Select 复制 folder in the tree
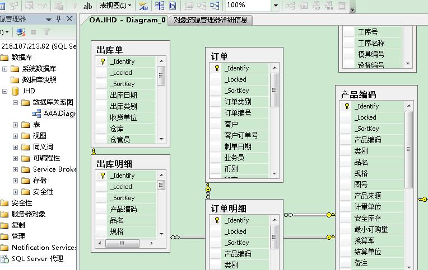Screen dimensions: 428x270 click(18, 225)
